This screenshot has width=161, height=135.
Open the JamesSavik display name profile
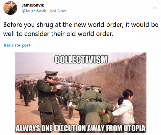[x=33, y=5]
